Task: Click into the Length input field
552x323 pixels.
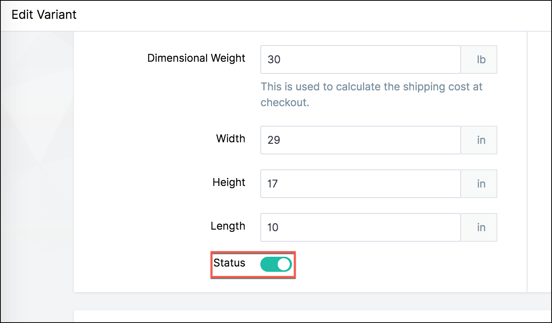Action: (x=360, y=227)
